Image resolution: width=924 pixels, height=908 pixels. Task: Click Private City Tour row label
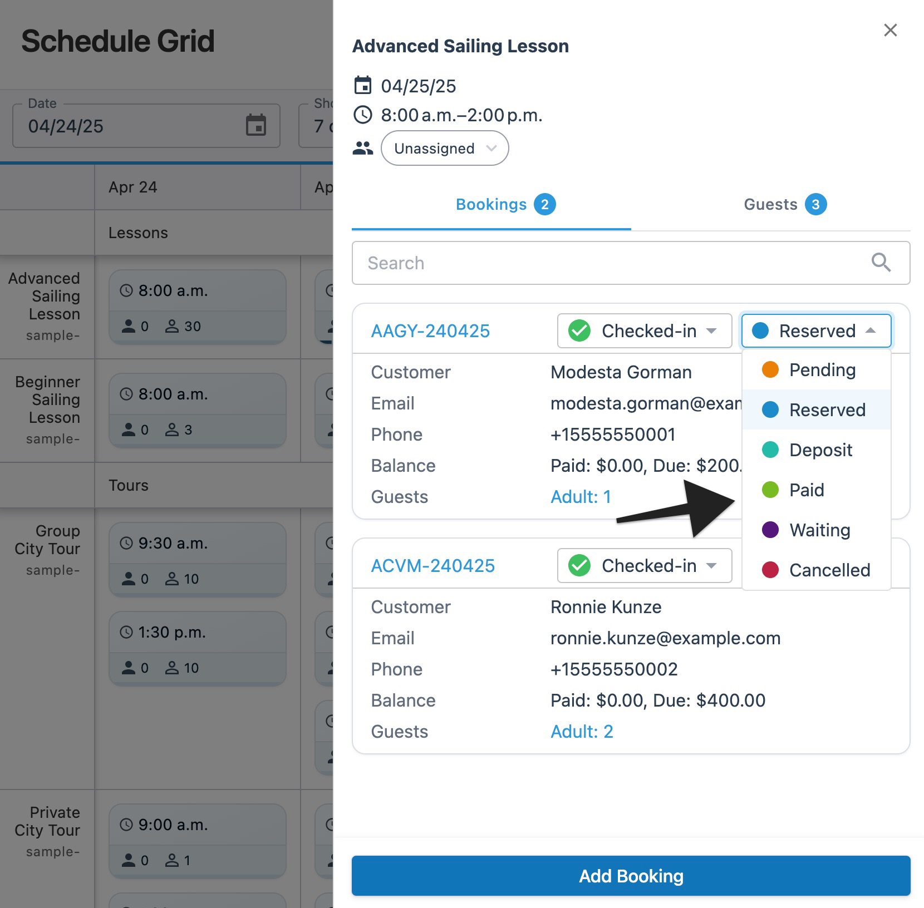click(47, 821)
